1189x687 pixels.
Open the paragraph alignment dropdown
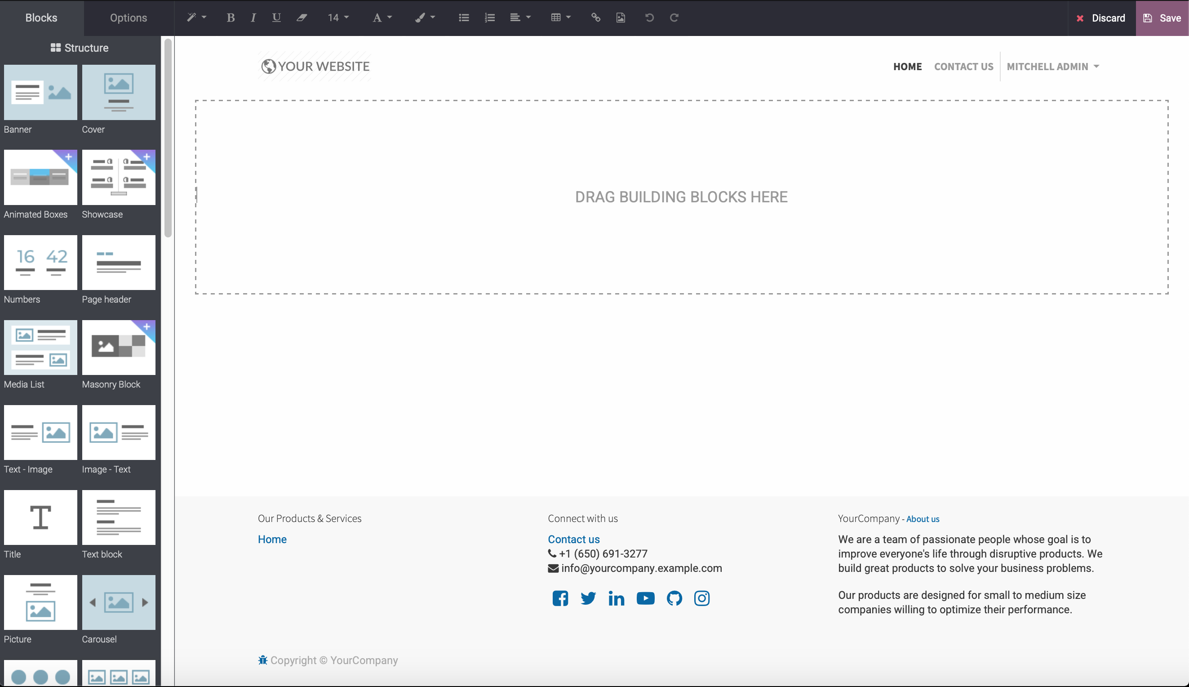point(520,18)
